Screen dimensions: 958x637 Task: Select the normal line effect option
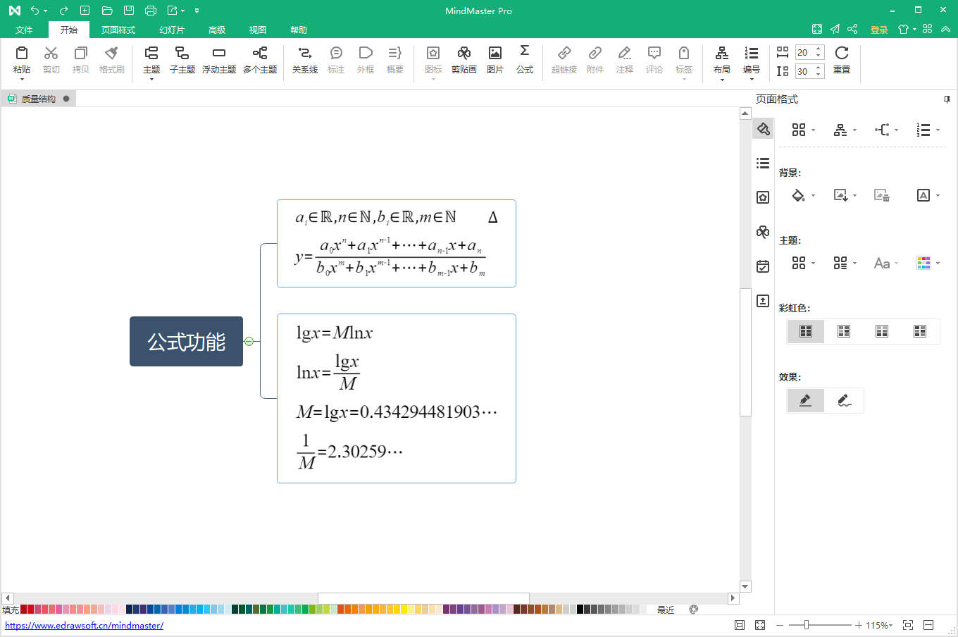806,400
